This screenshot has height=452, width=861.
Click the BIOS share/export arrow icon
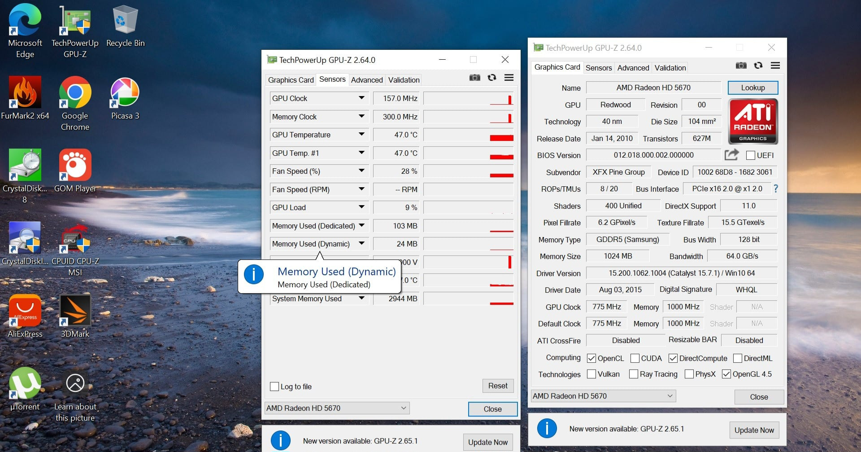tap(732, 155)
